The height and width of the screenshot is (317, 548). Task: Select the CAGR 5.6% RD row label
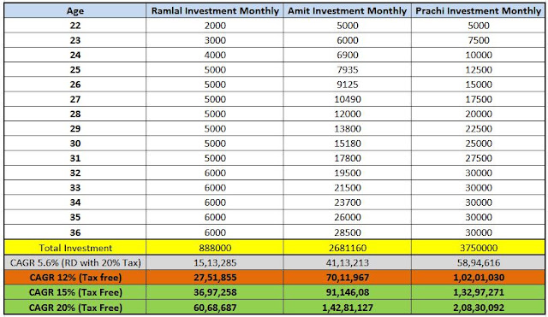(x=75, y=262)
